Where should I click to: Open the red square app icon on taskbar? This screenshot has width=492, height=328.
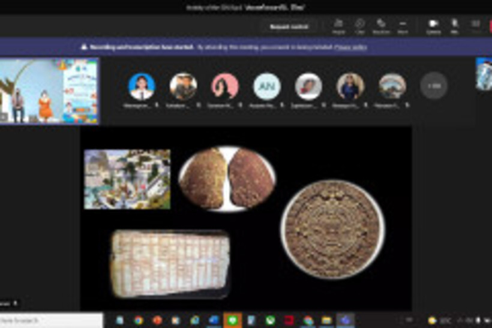point(289,320)
